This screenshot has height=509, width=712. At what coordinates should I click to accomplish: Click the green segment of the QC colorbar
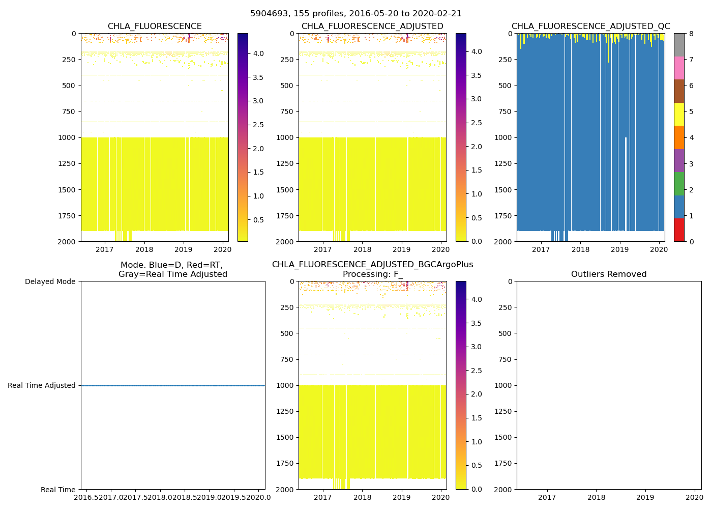[x=679, y=184]
